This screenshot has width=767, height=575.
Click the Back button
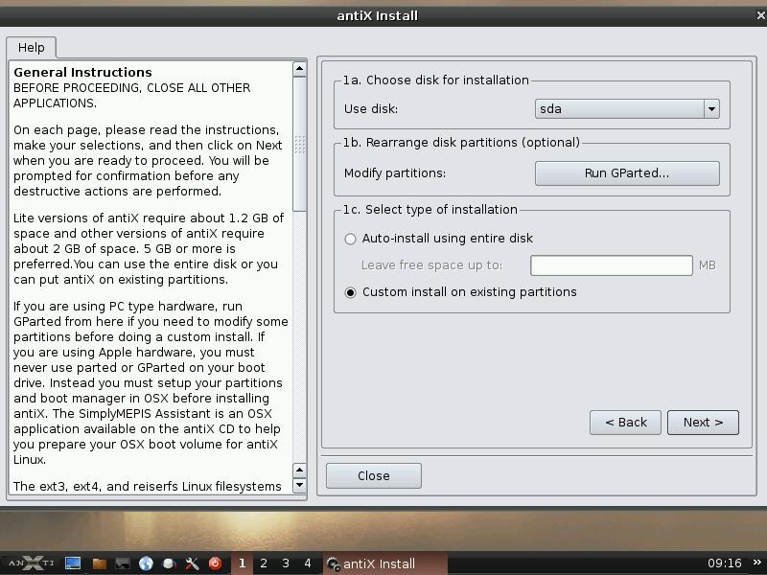[626, 423]
